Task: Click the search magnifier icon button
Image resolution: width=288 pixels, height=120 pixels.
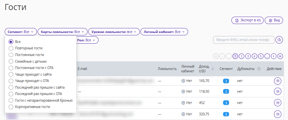Action: tap(279, 40)
